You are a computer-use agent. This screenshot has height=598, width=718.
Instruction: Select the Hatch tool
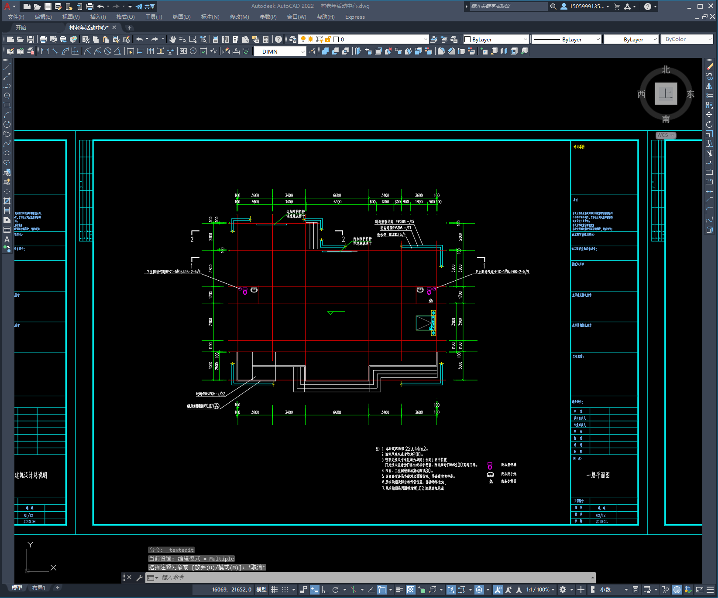coord(7,201)
